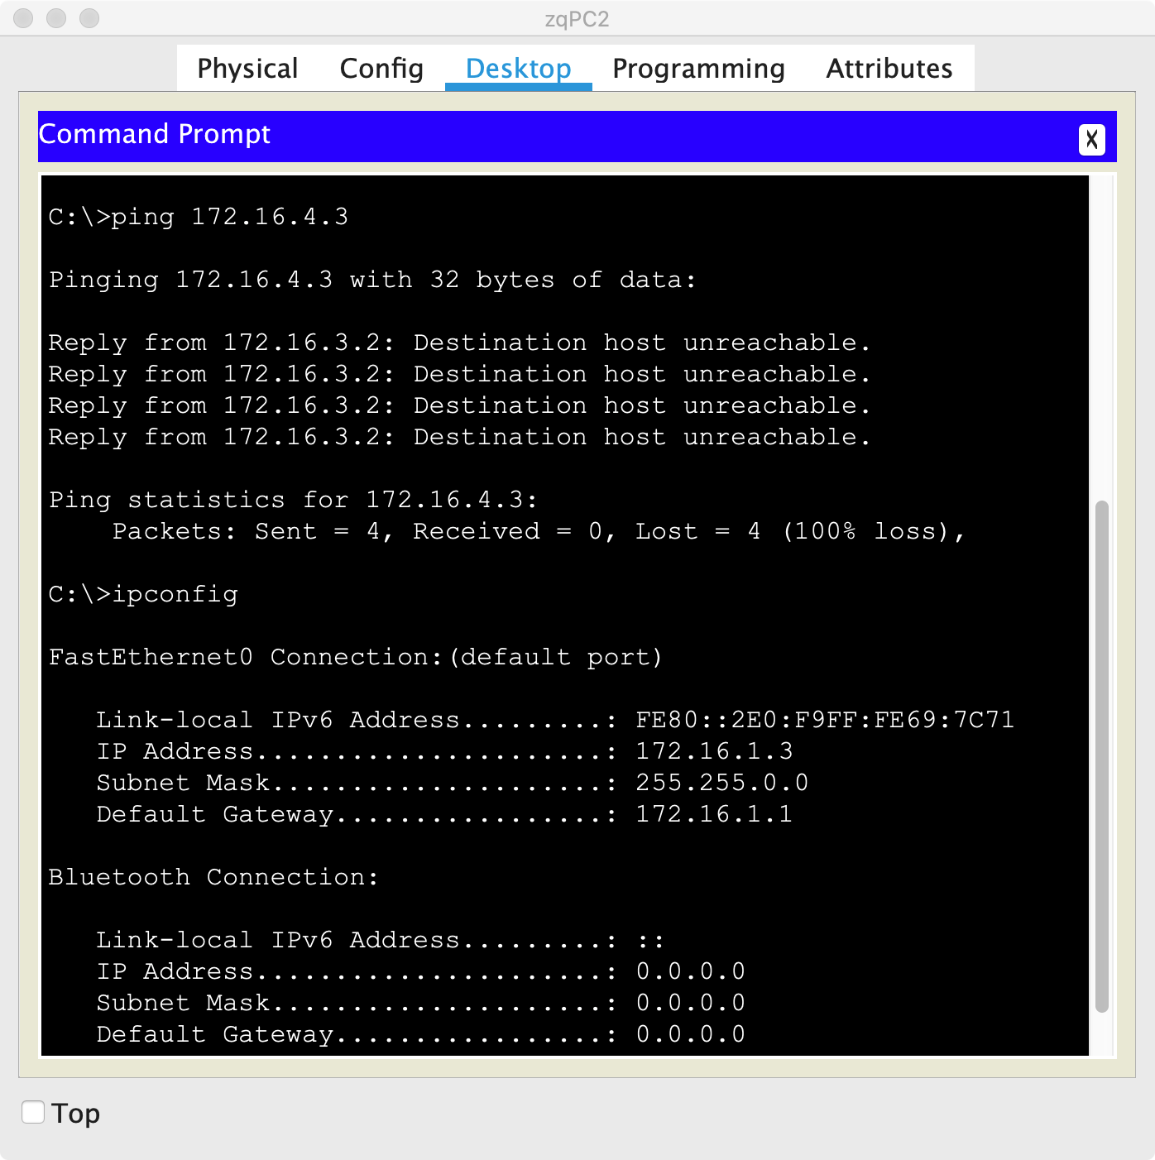Close the Command Prompt with X button
1155x1160 pixels.
coord(1092,139)
